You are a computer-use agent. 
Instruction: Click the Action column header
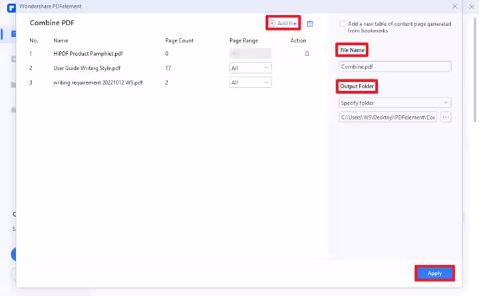coord(298,40)
